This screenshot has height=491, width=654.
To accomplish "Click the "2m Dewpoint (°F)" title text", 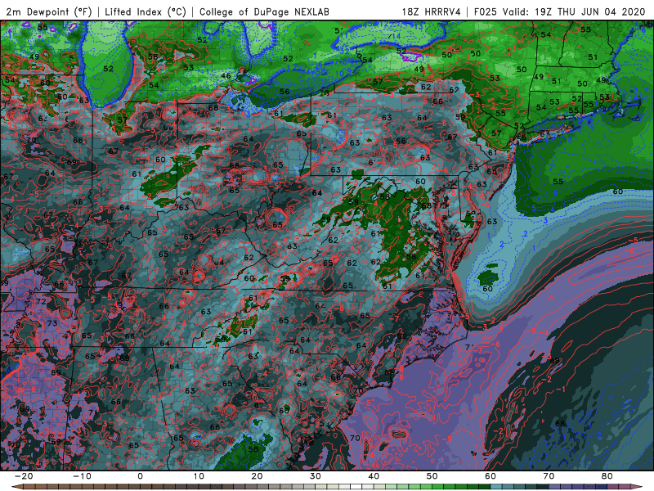I will [48, 11].
